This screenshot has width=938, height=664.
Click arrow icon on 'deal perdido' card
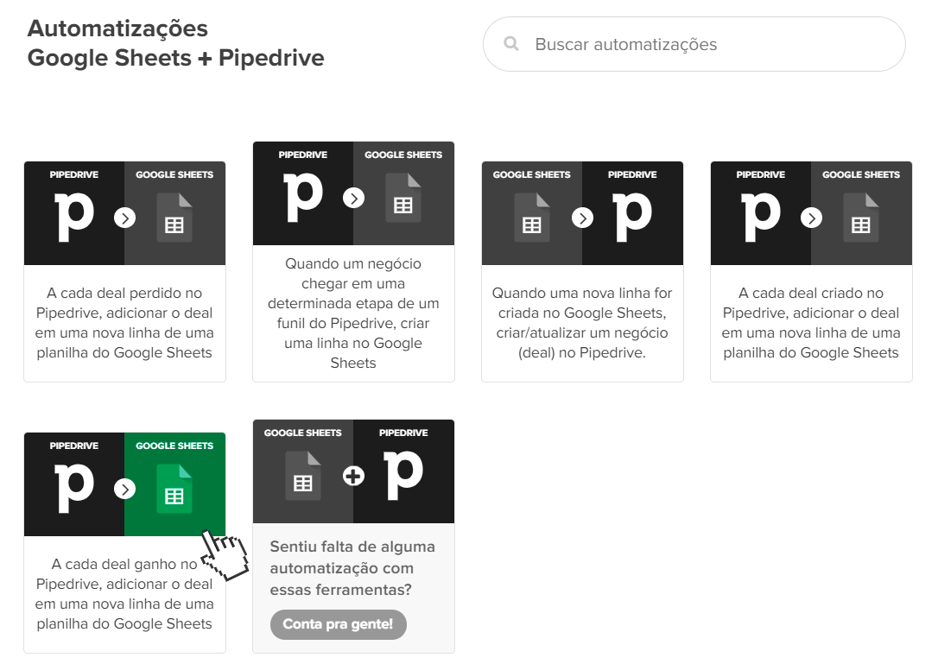125,218
